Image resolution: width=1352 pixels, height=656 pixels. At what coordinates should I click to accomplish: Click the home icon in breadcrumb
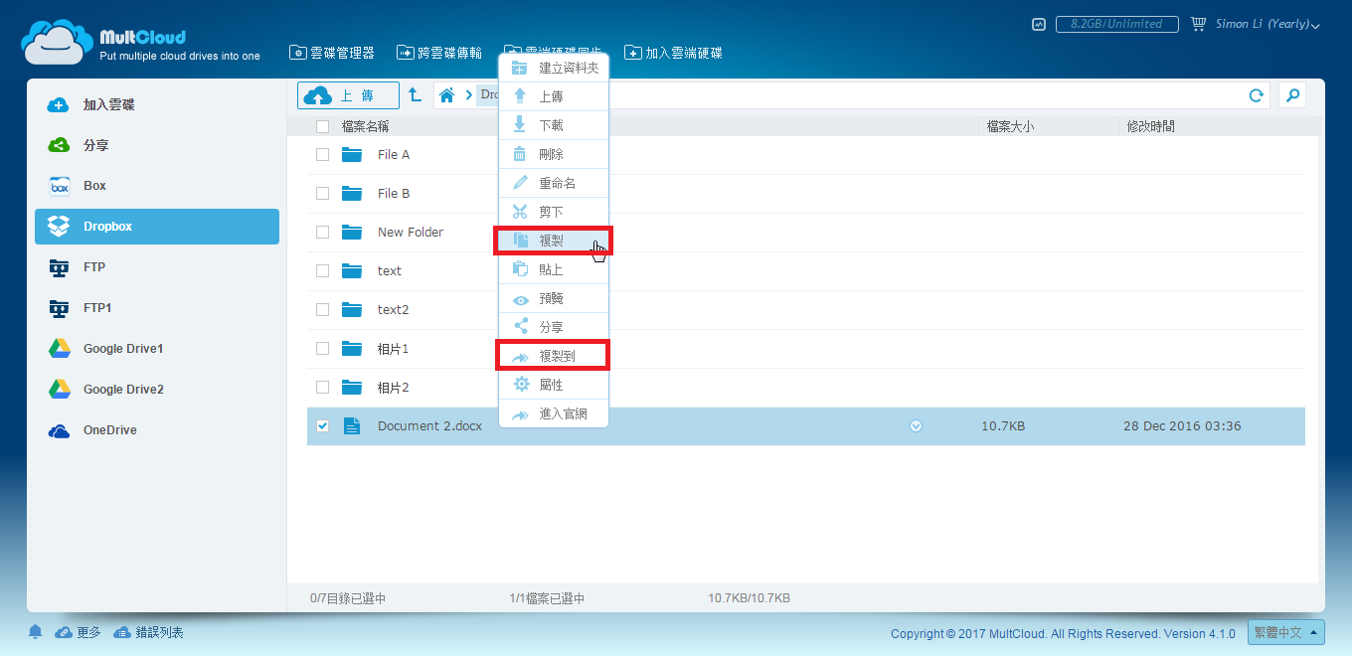(447, 95)
